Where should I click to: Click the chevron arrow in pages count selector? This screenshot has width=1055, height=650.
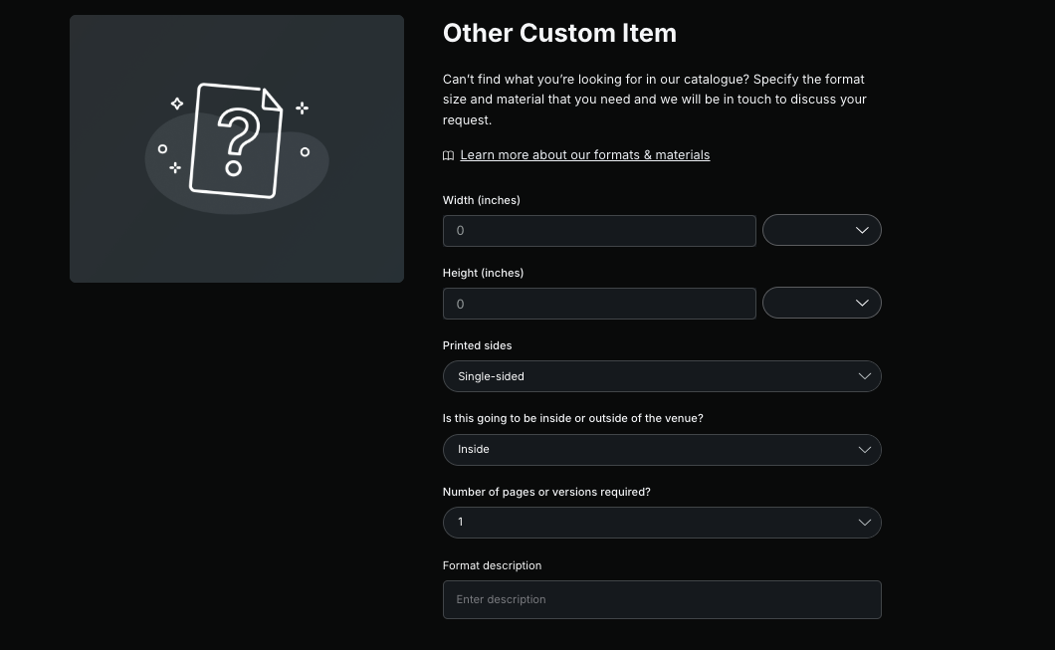coord(864,522)
